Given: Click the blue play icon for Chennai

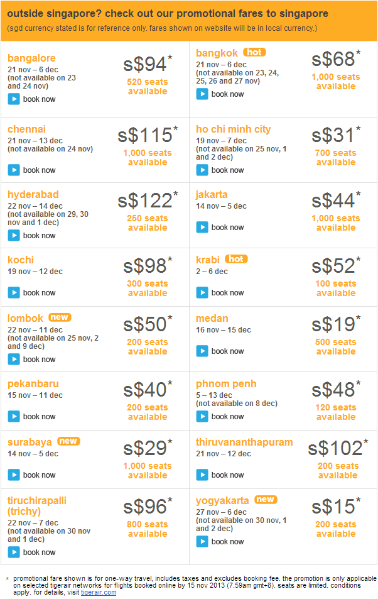Looking at the screenshot, I should coord(14,170).
